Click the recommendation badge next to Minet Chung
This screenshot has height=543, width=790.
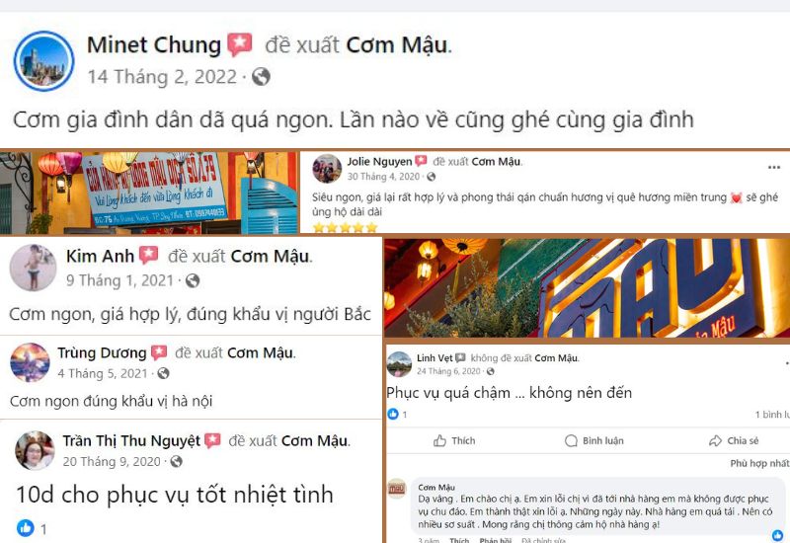(x=240, y=44)
